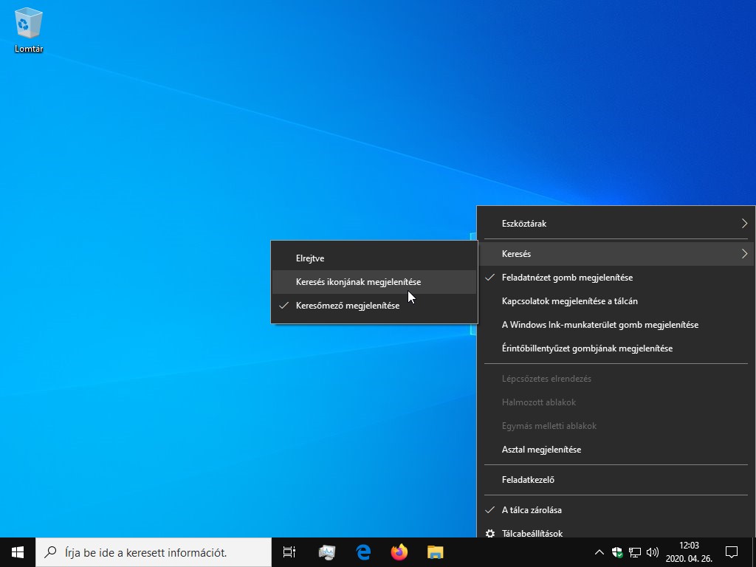The width and height of the screenshot is (756, 567).
Task: Open the notification Action Center icon
Action: [x=732, y=551]
